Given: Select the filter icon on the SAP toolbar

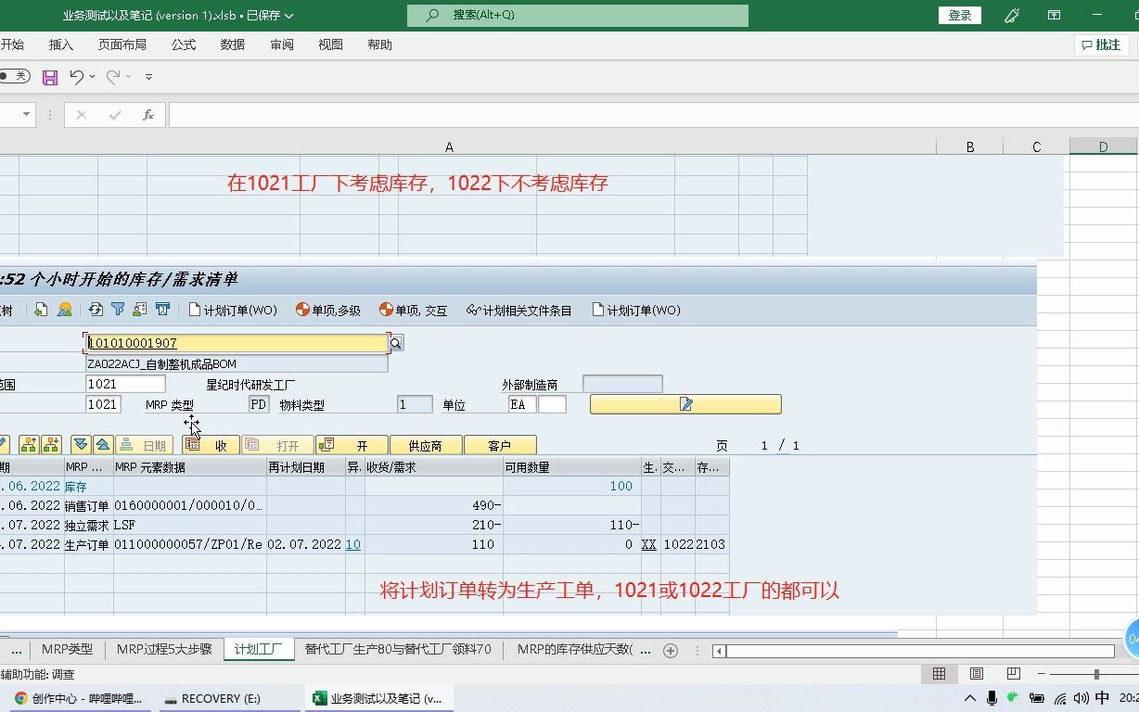Looking at the screenshot, I should coord(116,310).
